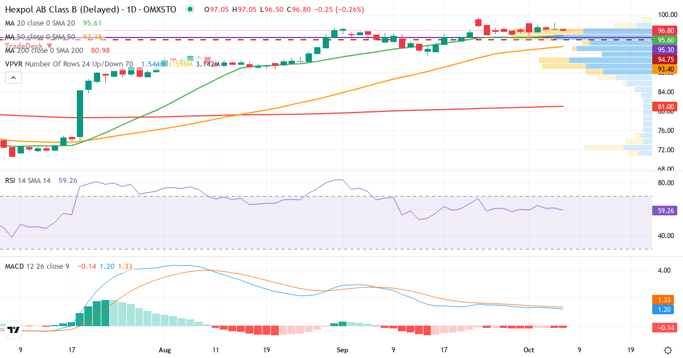The image size is (683, 358).
Task: Click the RSI legend value 59.26
Action: [x=67, y=180]
